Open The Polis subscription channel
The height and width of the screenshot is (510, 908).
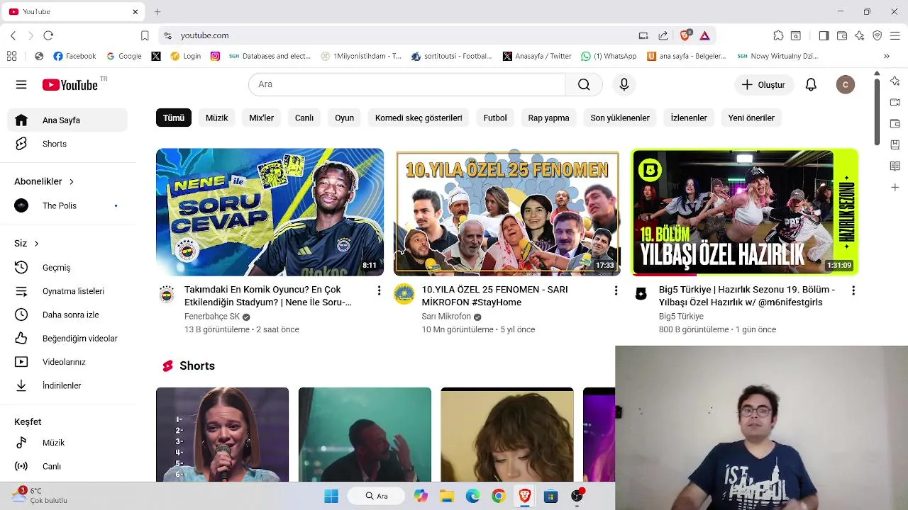(x=67, y=205)
